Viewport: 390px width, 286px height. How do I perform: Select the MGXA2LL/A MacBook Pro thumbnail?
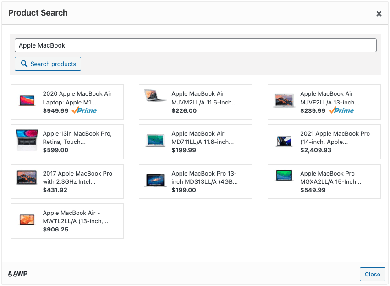(284, 176)
